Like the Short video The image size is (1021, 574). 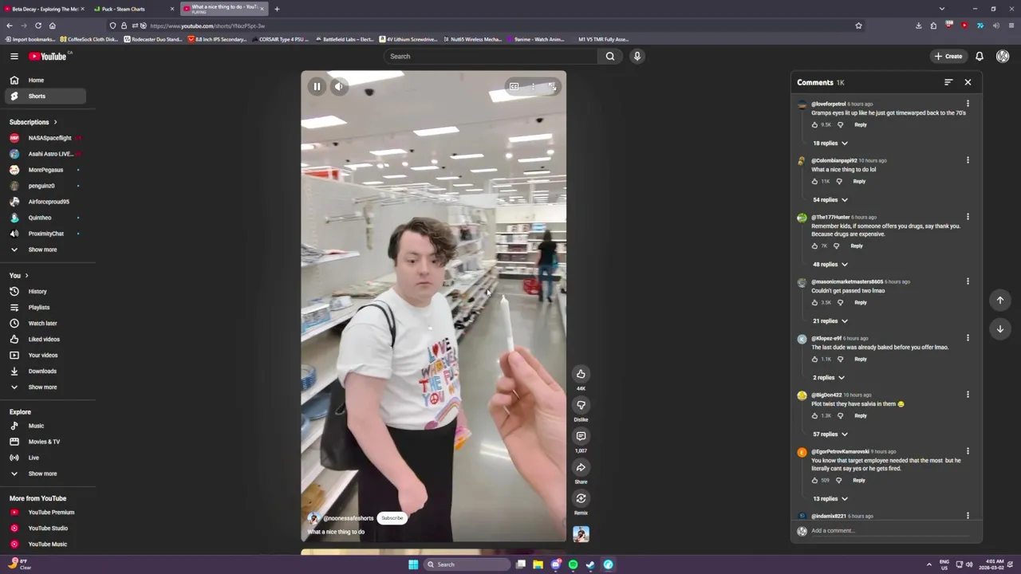pyautogui.click(x=581, y=374)
